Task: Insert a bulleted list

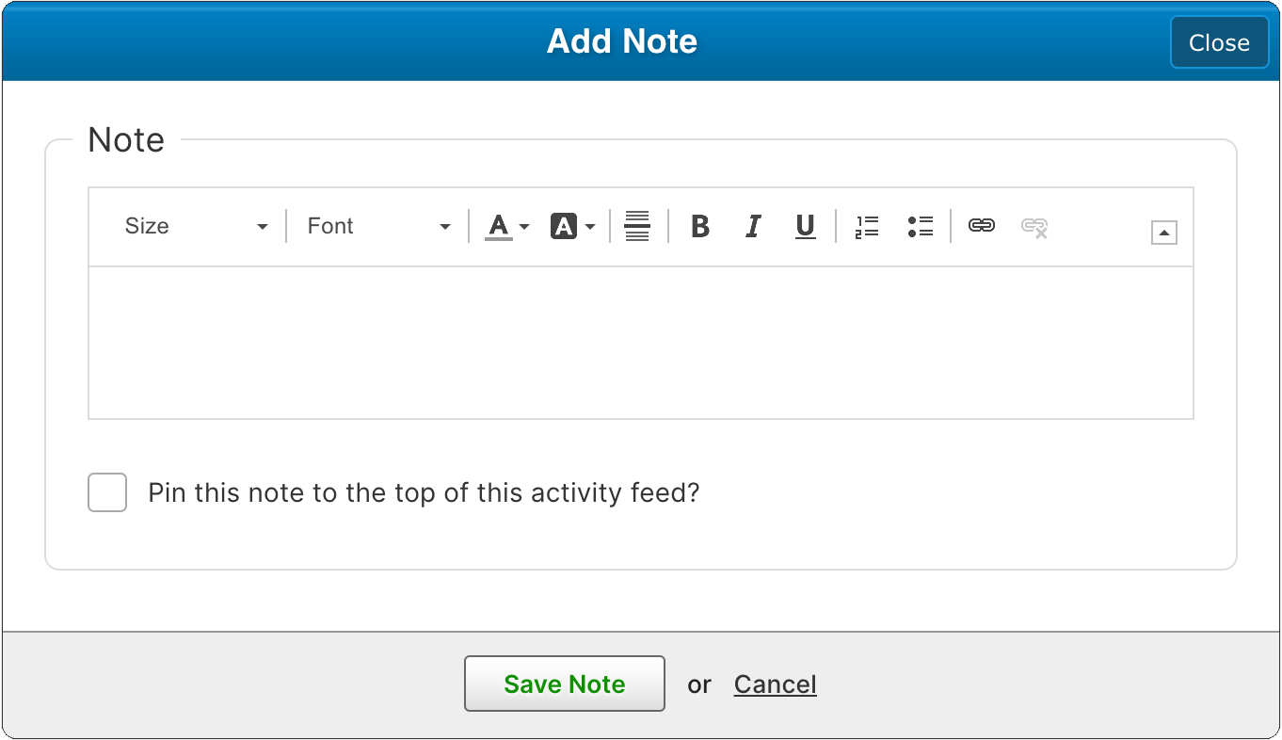Action: pyautogui.click(x=920, y=226)
